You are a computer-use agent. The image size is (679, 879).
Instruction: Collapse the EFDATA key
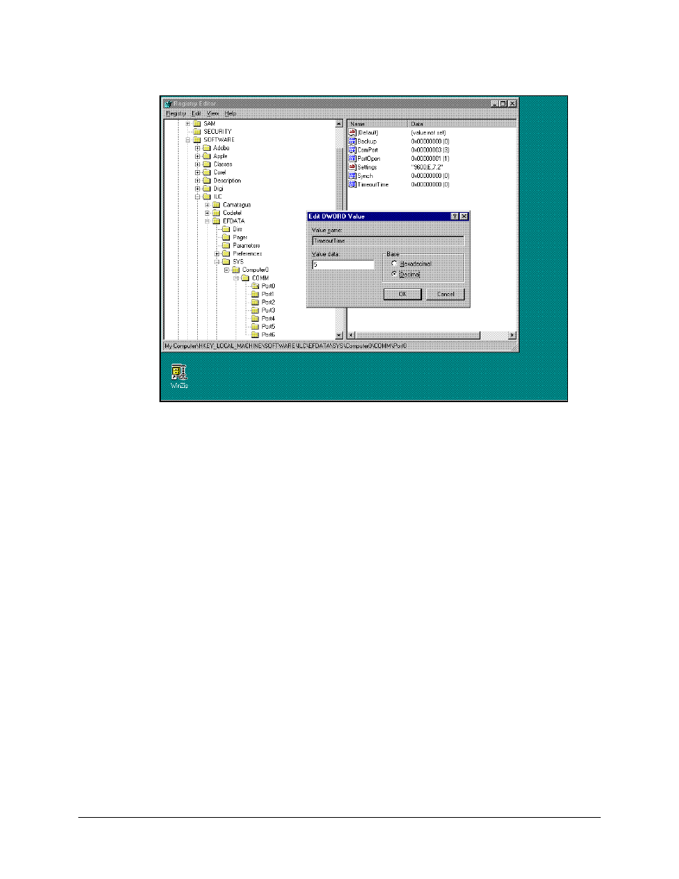(208, 221)
